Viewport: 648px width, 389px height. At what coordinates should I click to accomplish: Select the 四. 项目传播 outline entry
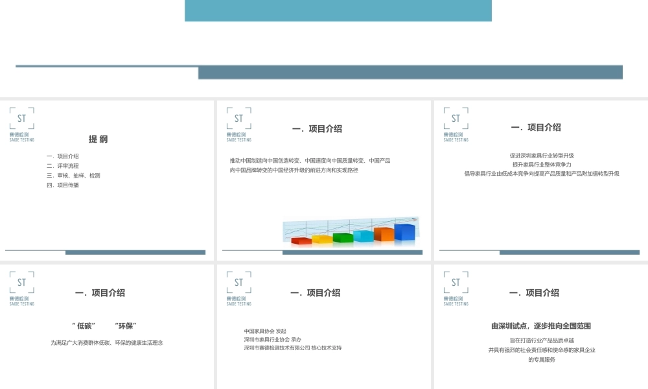tap(61, 184)
